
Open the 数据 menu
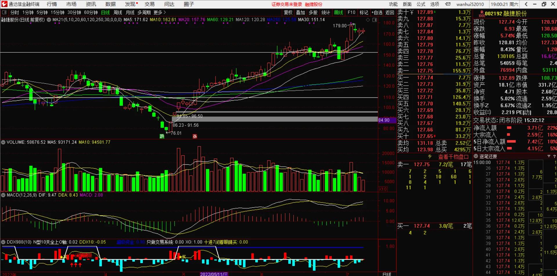[111, 4]
